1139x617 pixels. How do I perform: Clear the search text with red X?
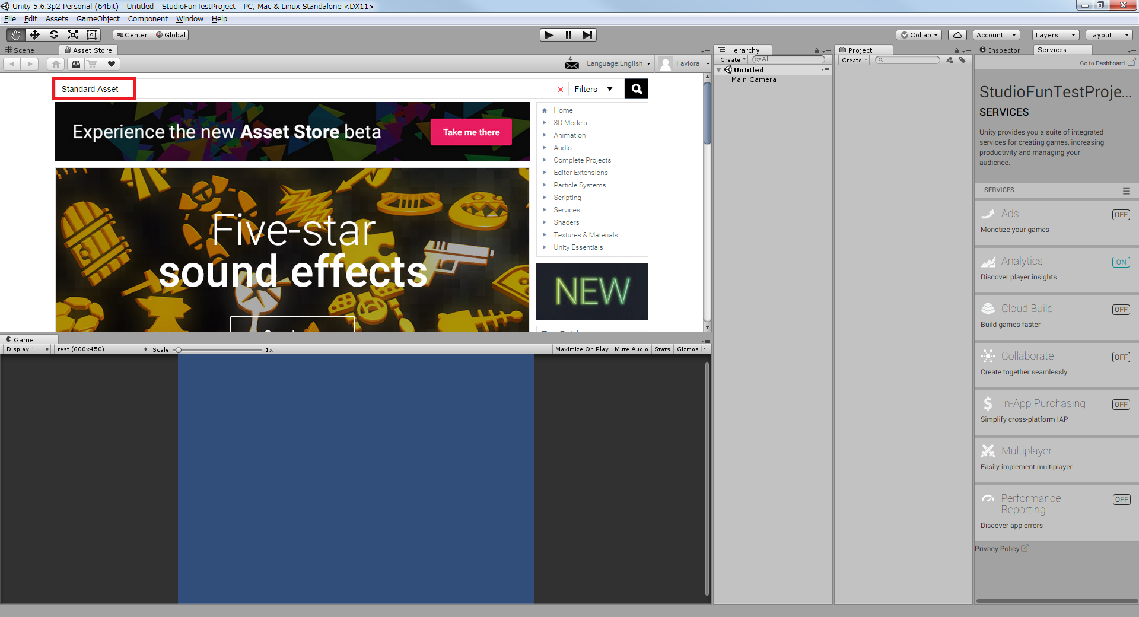[x=560, y=90]
